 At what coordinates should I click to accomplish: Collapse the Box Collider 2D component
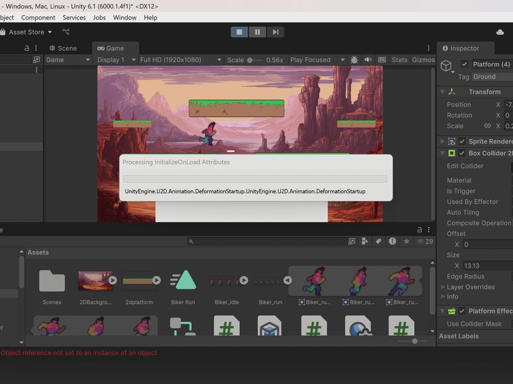pyautogui.click(x=442, y=153)
